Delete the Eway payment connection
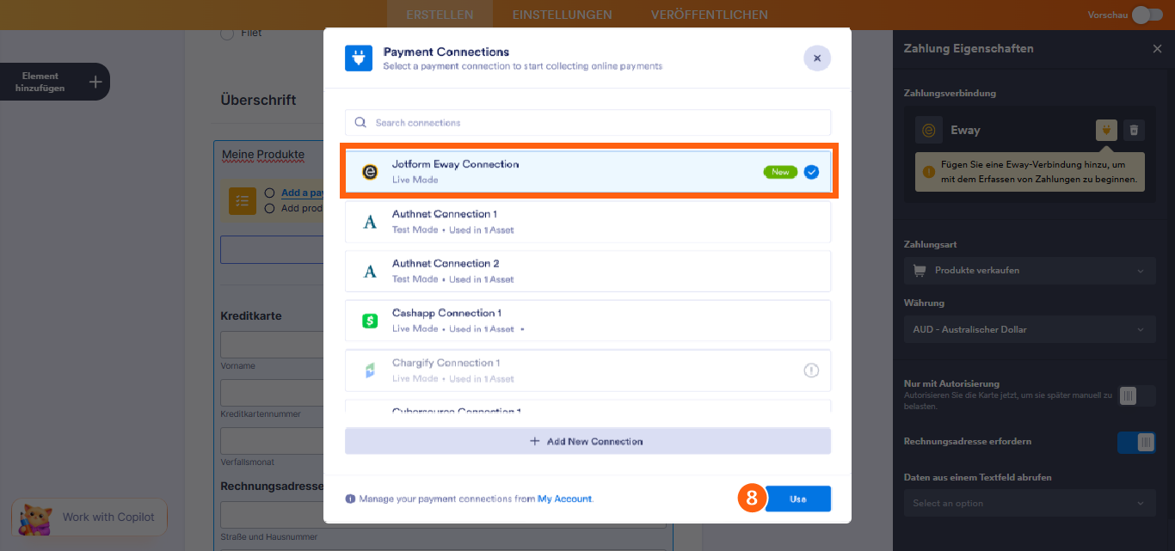This screenshot has width=1175, height=551. 1135,130
